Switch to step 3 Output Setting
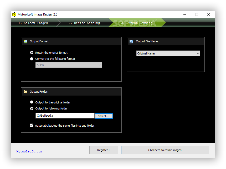Image resolution: width=226 pixels, height=169 pixels. tap(137, 23)
